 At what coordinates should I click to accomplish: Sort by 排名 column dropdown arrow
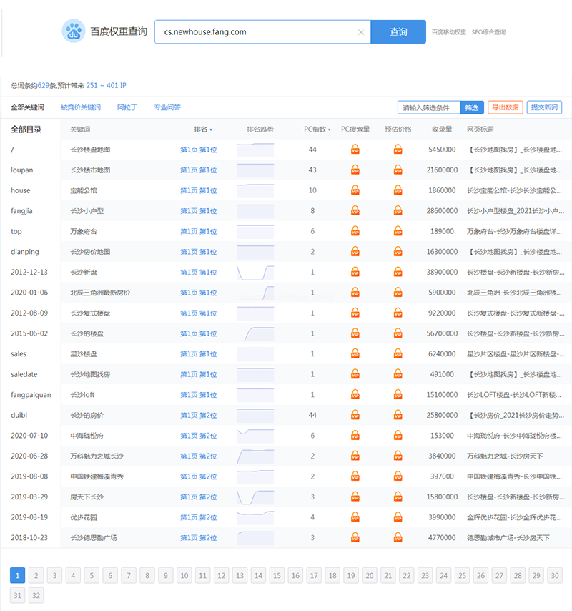point(211,130)
